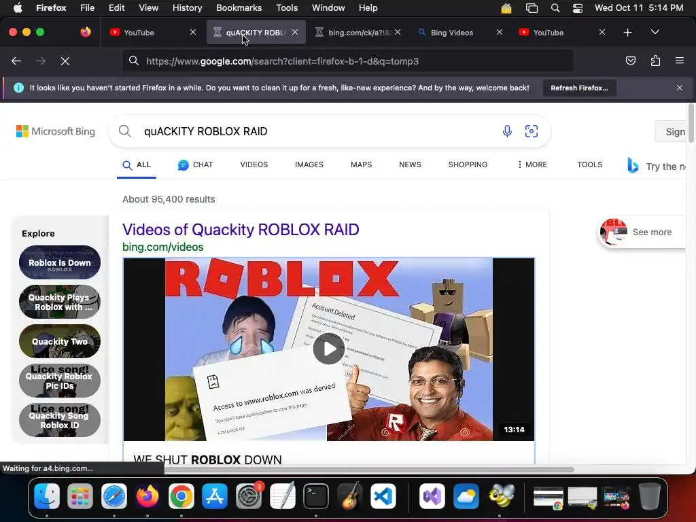Screen dimensions: 696x522
Task: Open the Weather app in dock
Action: click(x=466, y=495)
